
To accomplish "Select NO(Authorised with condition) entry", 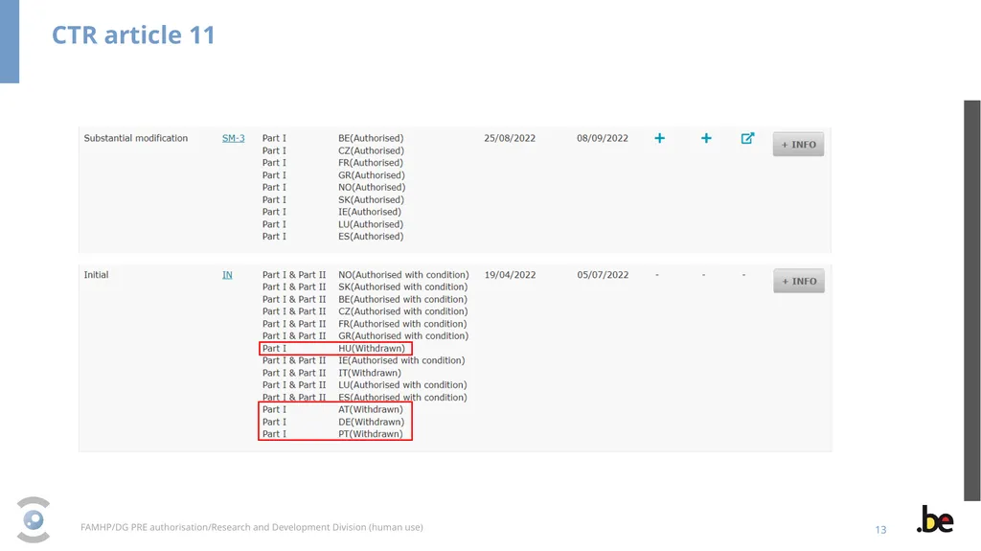I will pos(403,275).
